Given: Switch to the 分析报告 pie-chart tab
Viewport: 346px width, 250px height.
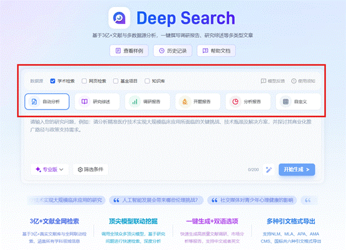Looking at the screenshot, I should (248, 102).
